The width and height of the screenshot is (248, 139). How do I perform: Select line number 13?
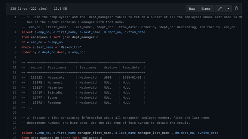pyautogui.click(x=15, y=78)
